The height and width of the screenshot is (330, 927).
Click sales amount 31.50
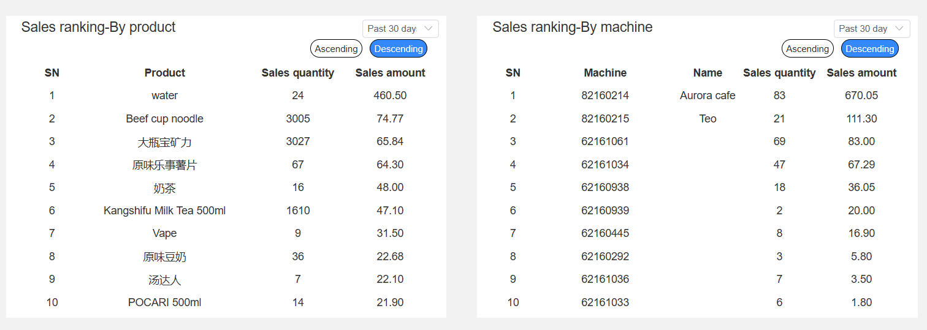(x=390, y=233)
